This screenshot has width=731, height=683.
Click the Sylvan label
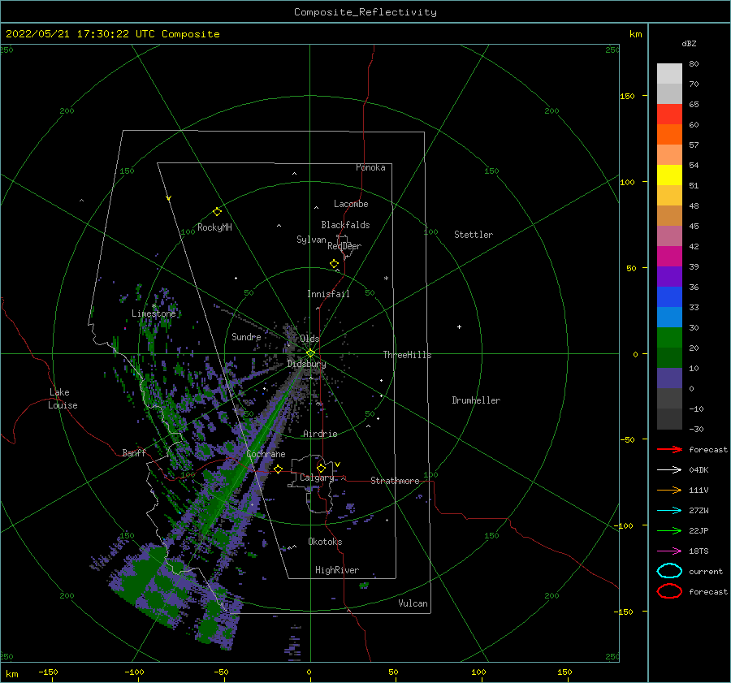(311, 240)
